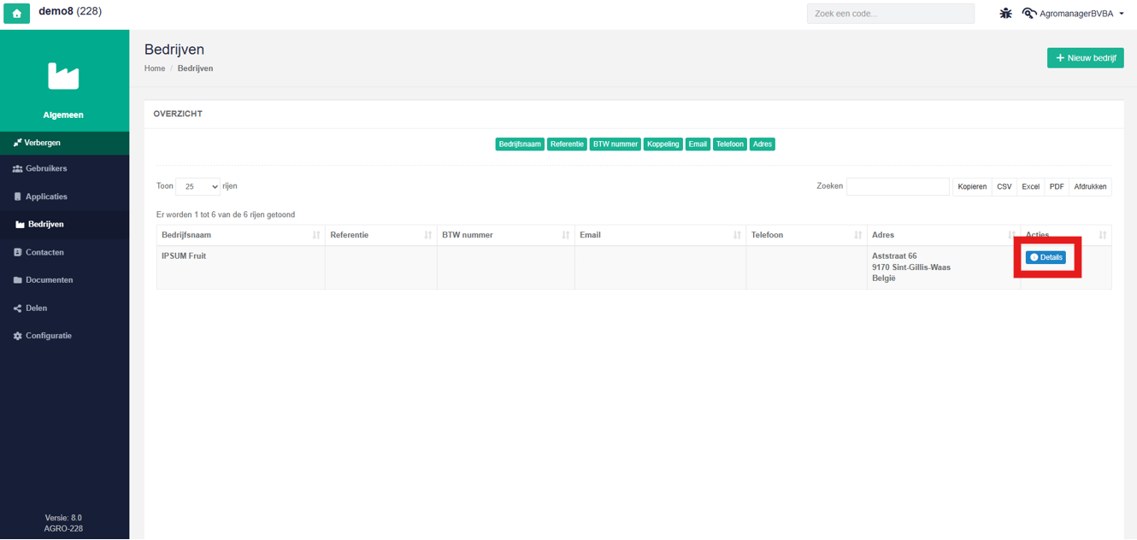The height and width of the screenshot is (540, 1137).
Task: Click the eye icon beside AgromanagerBVBA
Action: (x=1029, y=14)
